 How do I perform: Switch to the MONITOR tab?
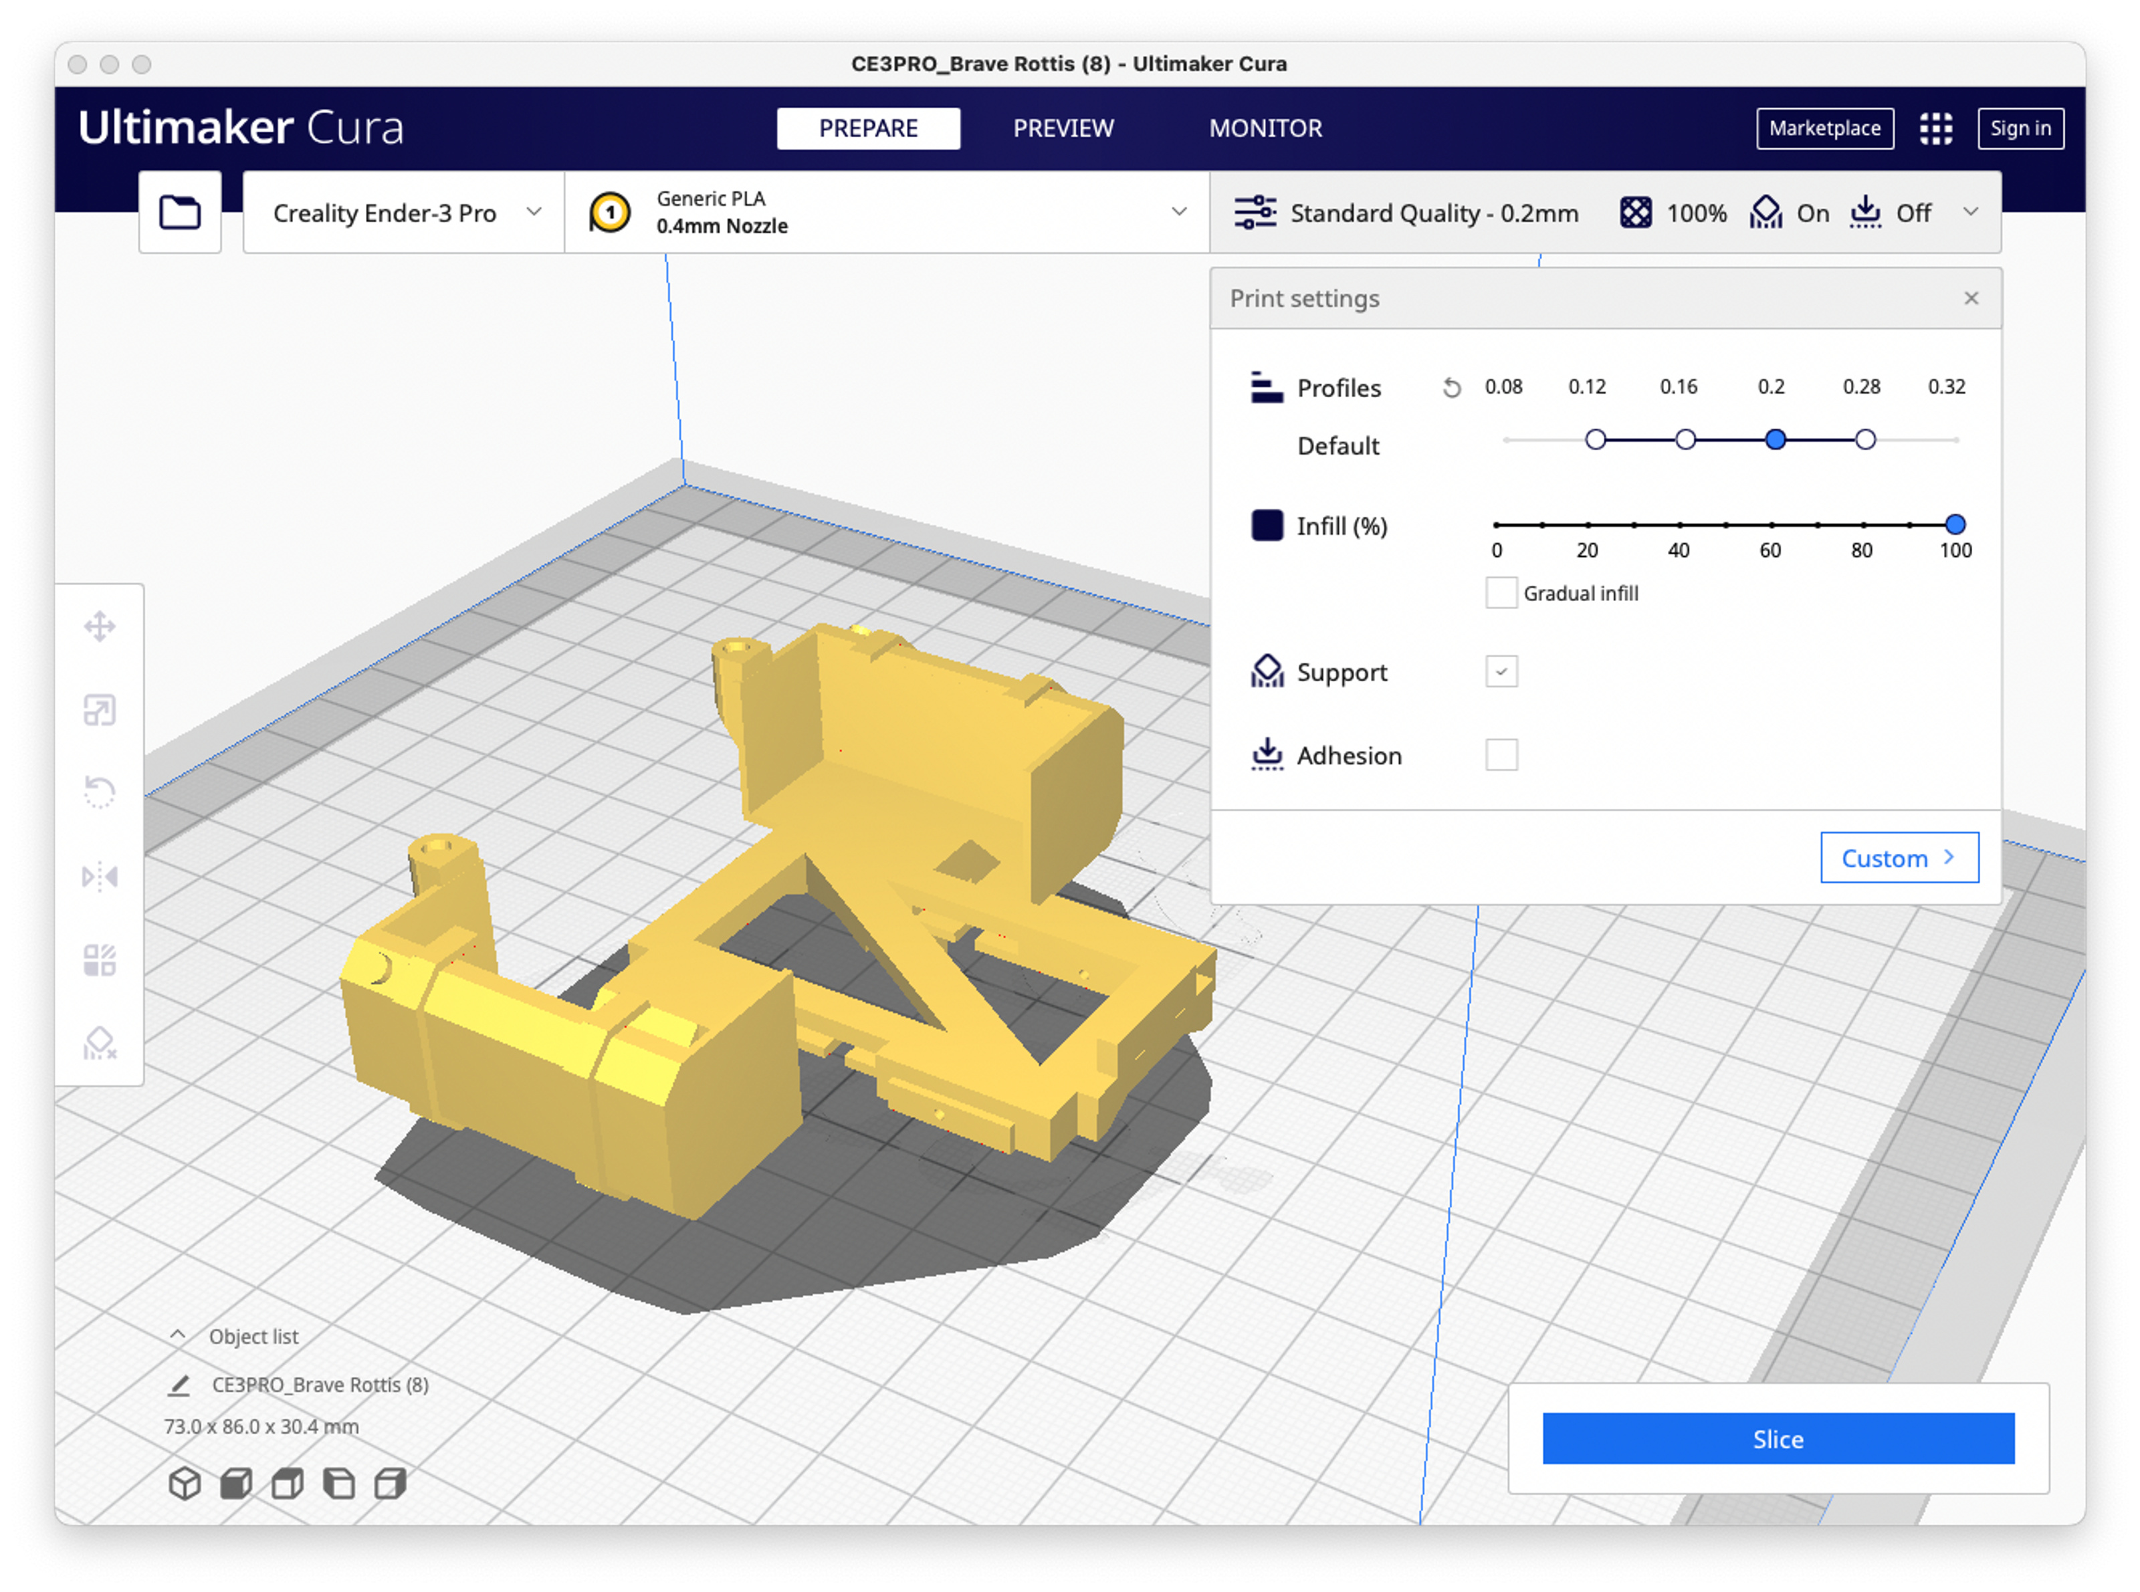pos(1265,128)
